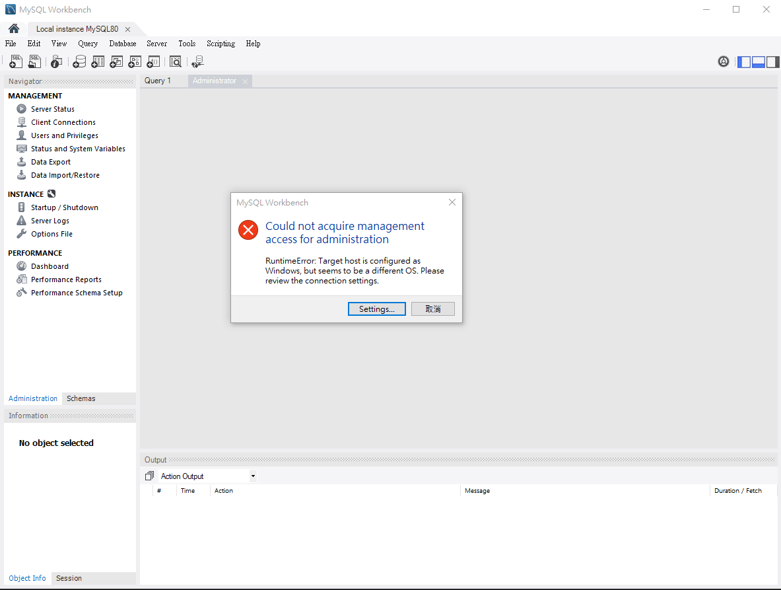The width and height of the screenshot is (781, 590).
Task: Go to the Workbench home screen icon
Action: [14, 29]
